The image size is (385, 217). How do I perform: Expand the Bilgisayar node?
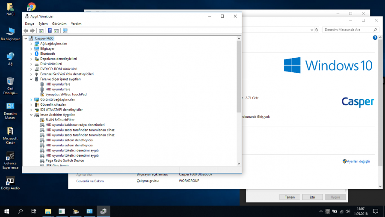(31, 49)
